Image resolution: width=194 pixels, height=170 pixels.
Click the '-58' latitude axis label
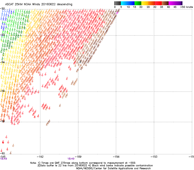point(2,121)
